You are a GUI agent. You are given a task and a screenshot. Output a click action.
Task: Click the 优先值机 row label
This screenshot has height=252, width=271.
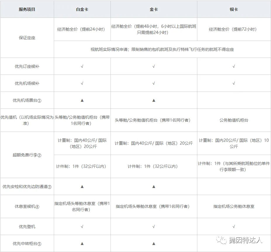click(27, 120)
